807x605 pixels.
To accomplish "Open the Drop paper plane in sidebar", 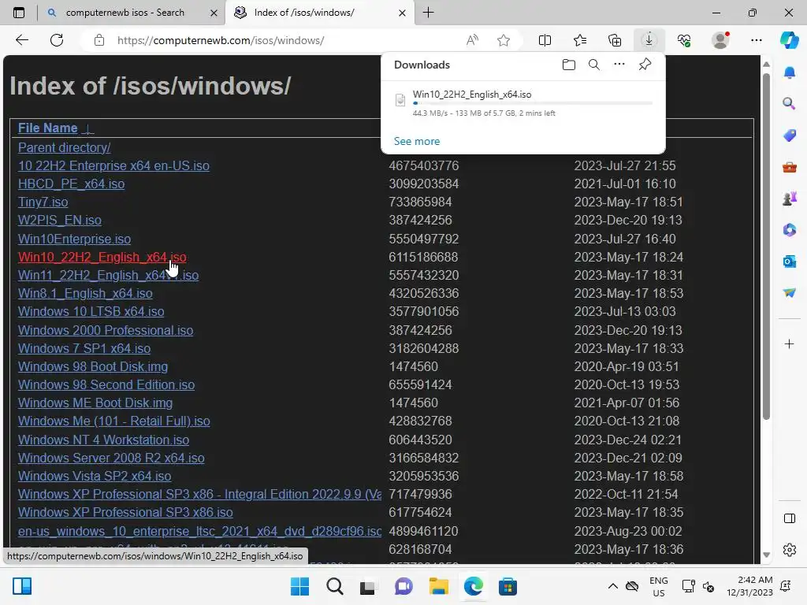I will pos(790,293).
